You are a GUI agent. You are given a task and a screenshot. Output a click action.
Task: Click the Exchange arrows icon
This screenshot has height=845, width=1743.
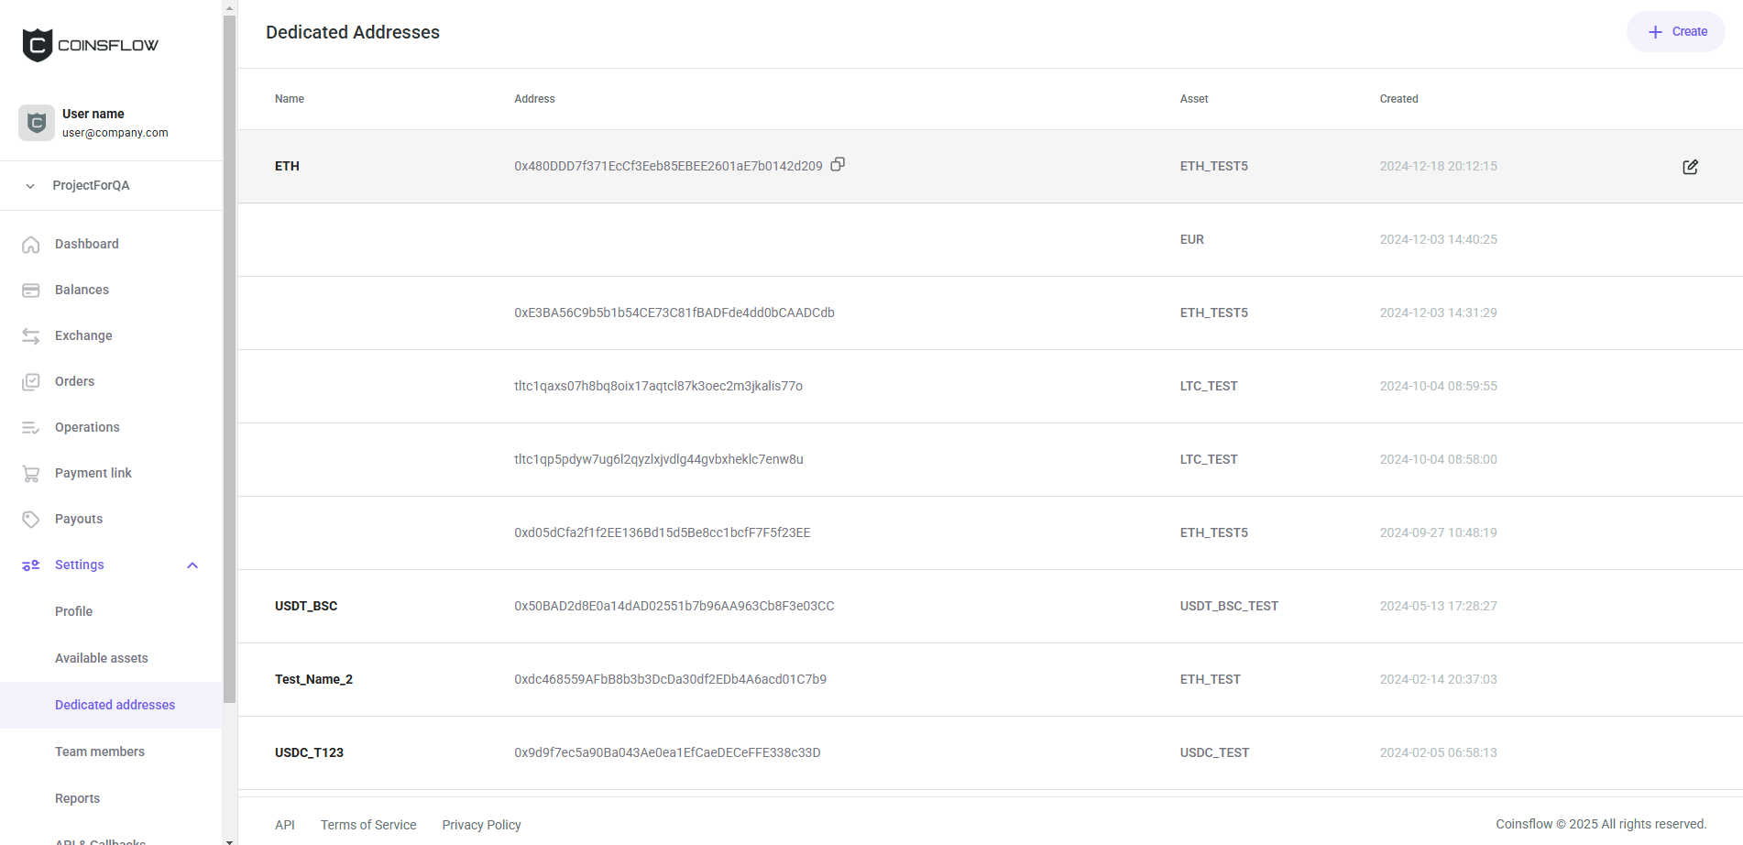pyautogui.click(x=31, y=335)
